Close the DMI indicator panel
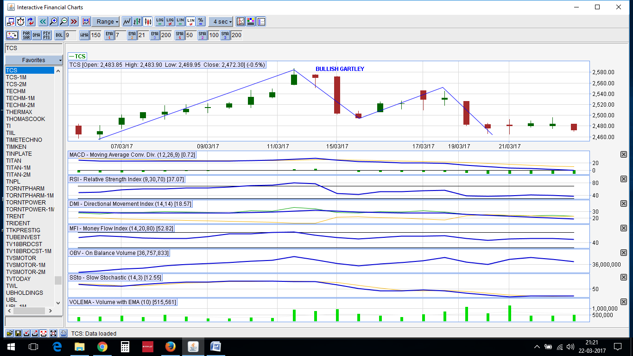 [x=623, y=203]
